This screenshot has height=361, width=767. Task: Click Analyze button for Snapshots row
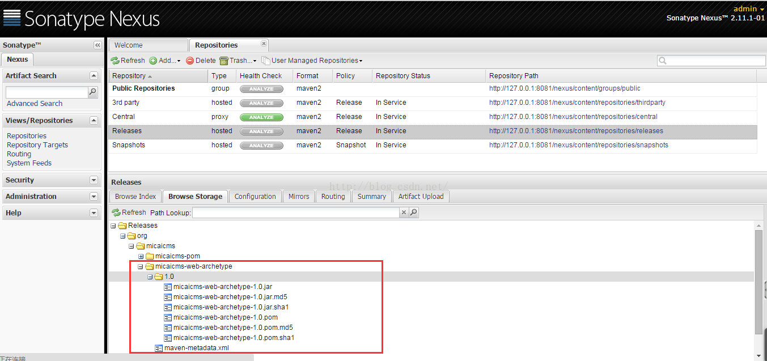pyautogui.click(x=261, y=146)
